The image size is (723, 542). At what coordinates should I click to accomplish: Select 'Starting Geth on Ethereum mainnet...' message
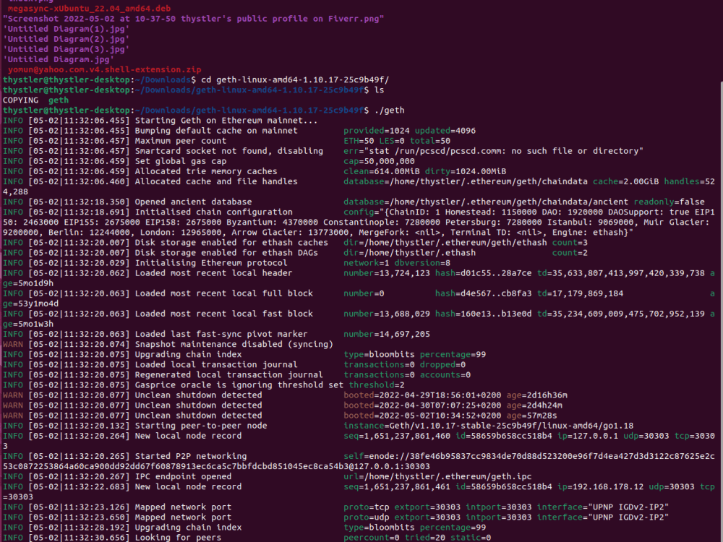tap(226, 120)
